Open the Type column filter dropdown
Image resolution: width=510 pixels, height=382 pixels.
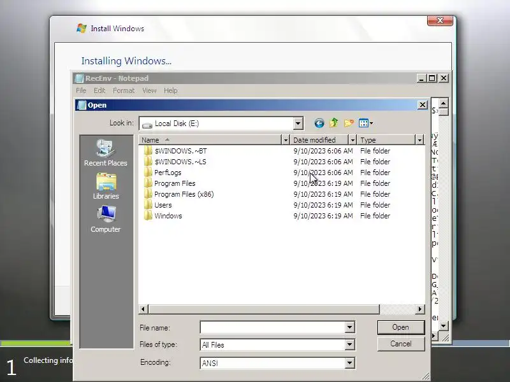coord(419,140)
